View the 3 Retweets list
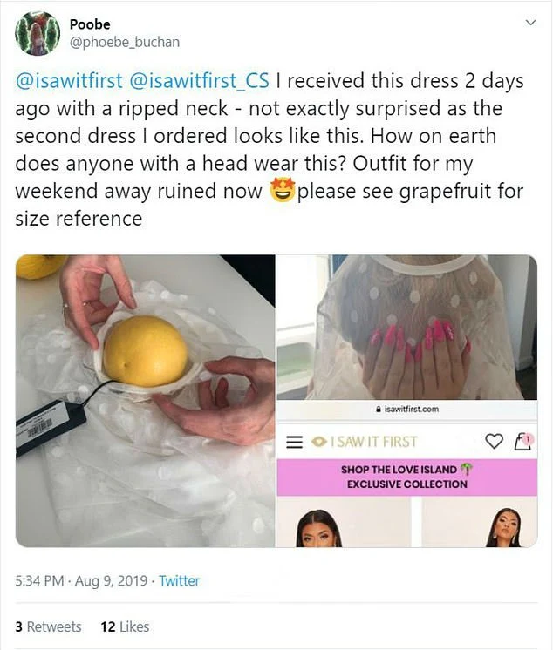The image size is (553, 650). tap(48, 626)
